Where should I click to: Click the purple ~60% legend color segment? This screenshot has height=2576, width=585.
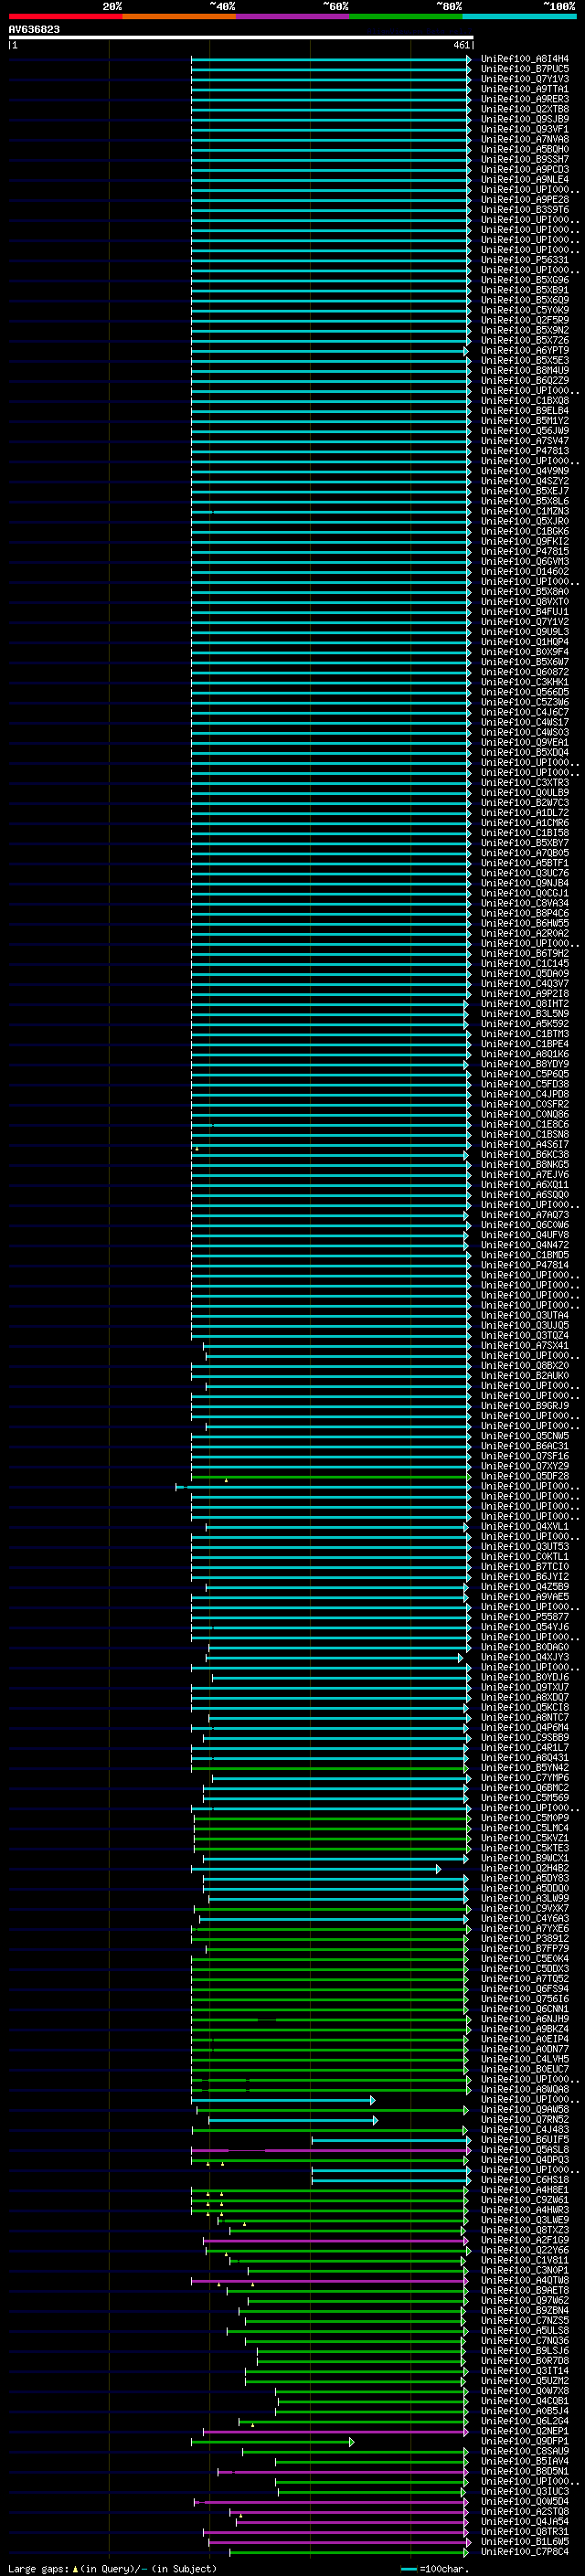293,16
